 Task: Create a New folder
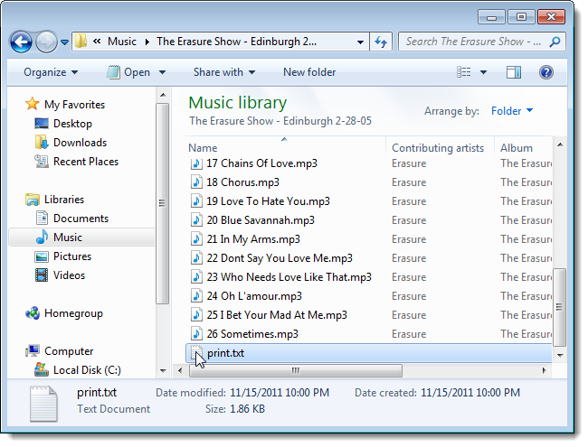309,72
